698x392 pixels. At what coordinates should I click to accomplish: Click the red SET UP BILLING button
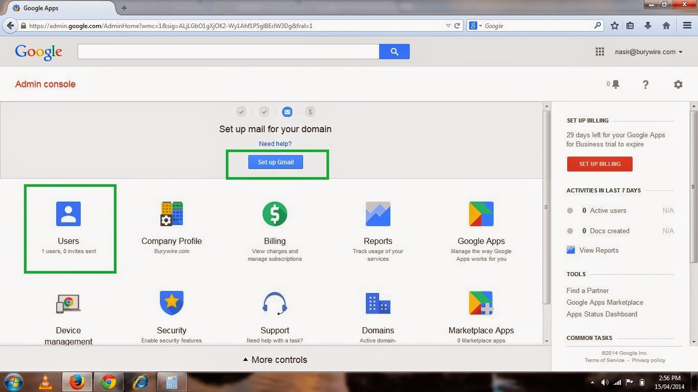click(x=600, y=164)
